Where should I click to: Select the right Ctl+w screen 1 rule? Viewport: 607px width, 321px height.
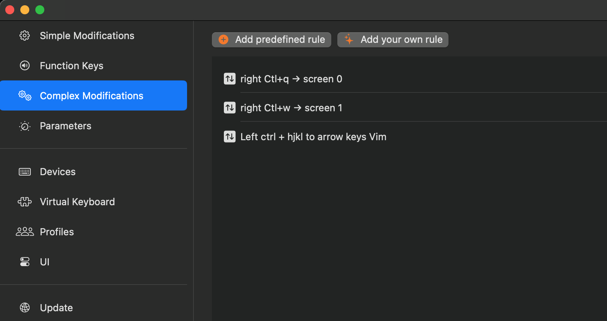coord(291,108)
